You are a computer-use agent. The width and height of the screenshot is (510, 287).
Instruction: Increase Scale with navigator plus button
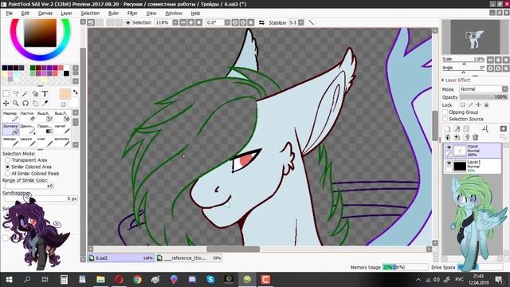coord(498,60)
